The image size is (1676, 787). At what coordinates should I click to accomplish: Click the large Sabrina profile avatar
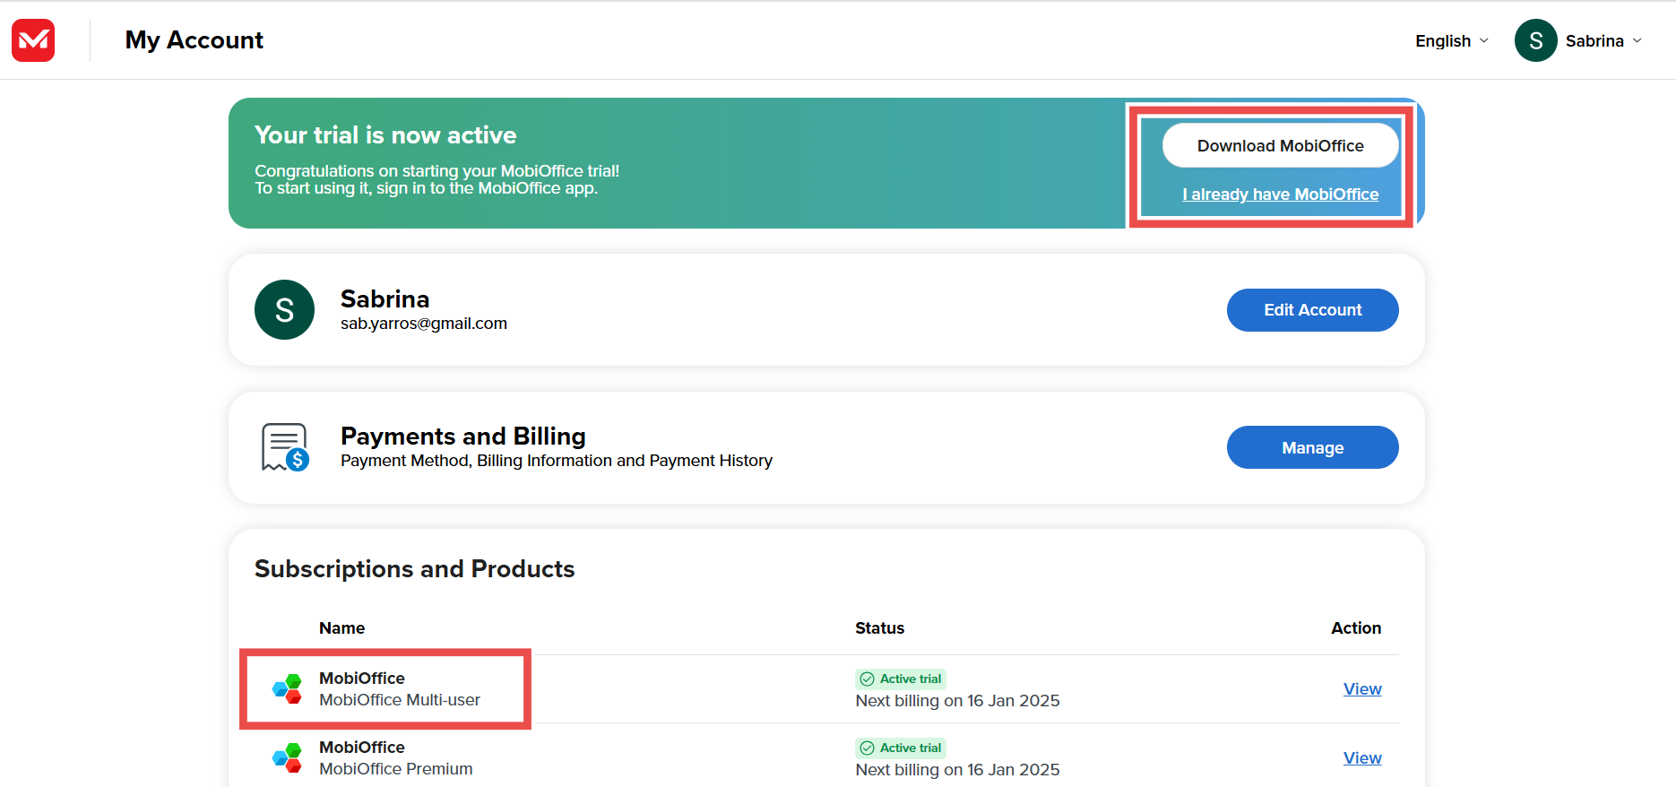click(284, 310)
